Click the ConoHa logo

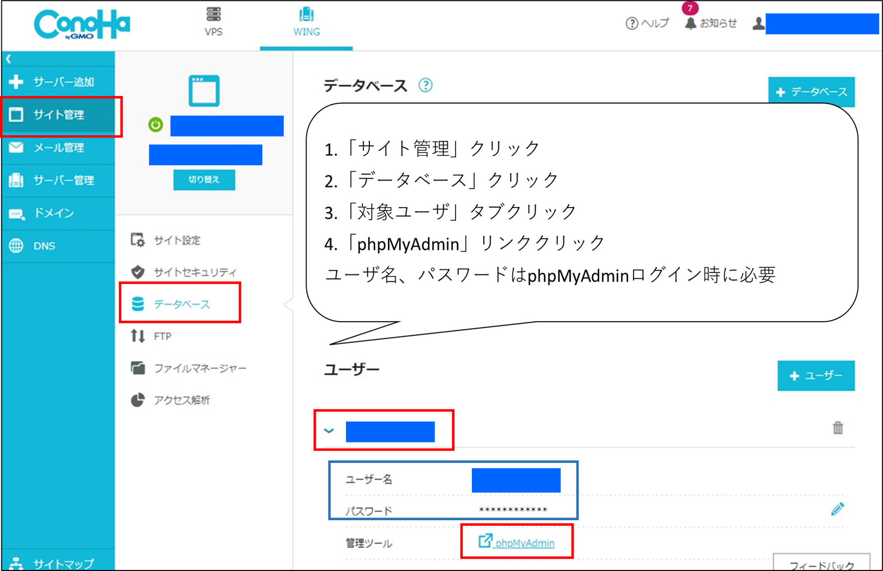coord(82,24)
